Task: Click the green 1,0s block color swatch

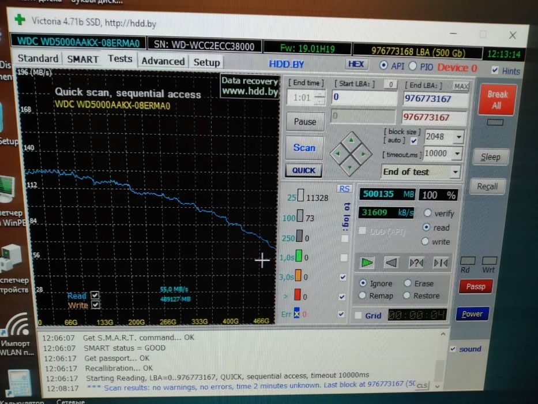Action: tap(299, 256)
